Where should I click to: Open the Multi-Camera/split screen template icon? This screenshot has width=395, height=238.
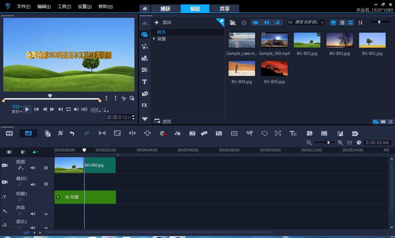(x=234, y=134)
